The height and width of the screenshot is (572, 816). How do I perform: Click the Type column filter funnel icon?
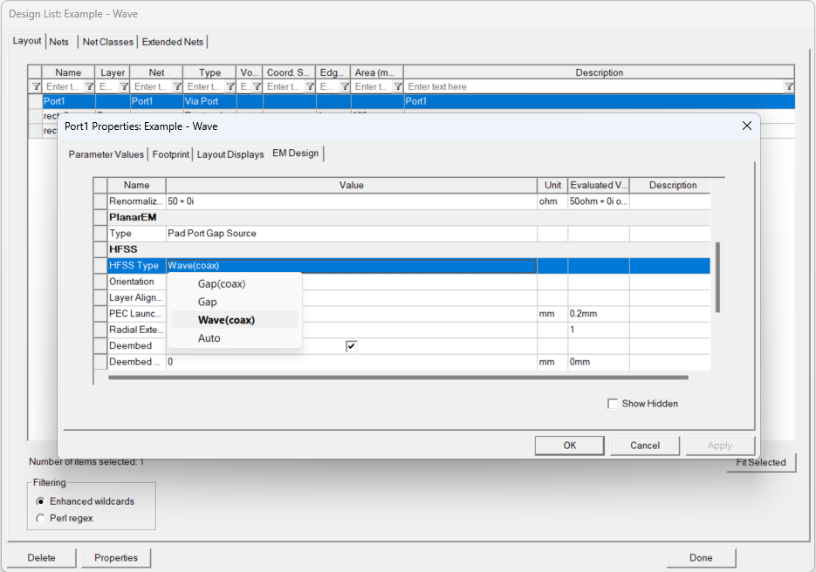(x=230, y=87)
